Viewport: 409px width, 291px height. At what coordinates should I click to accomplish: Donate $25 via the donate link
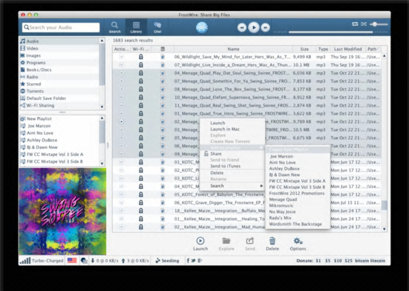pyautogui.click(x=348, y=261)
